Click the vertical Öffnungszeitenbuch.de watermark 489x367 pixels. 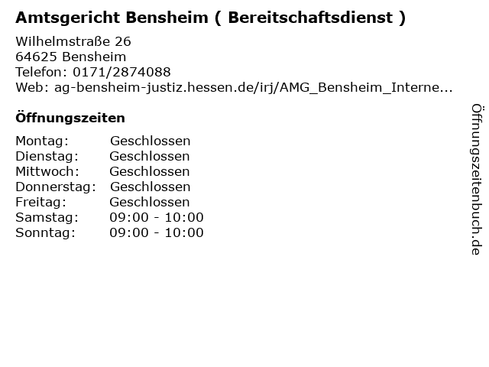[x=477, y=180]
